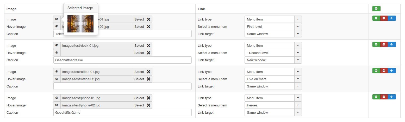Viewport: 405px width, 122px height.
Task: Click the empty caption field in the third row
Action: [122, 86]
